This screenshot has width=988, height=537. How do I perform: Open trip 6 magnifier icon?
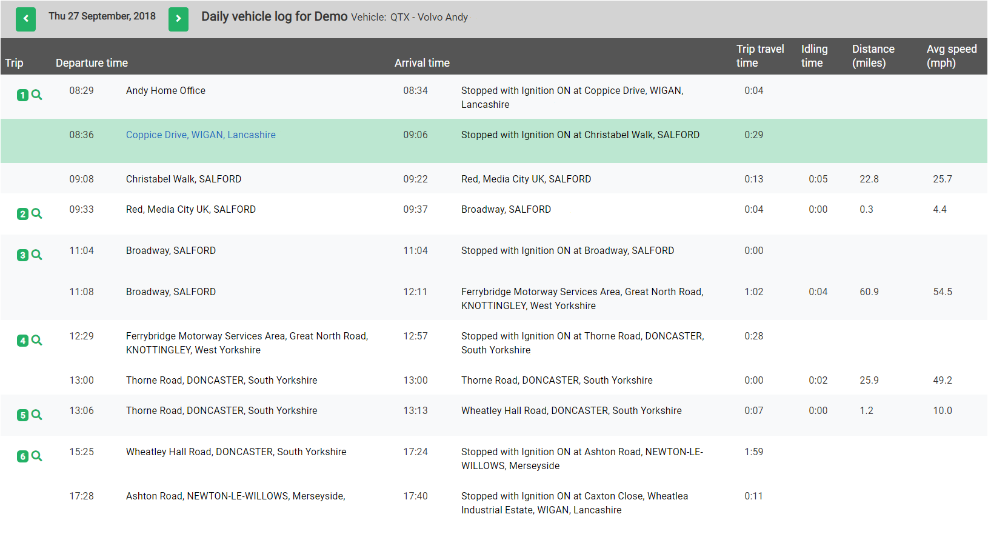click(x=37, y=456)
